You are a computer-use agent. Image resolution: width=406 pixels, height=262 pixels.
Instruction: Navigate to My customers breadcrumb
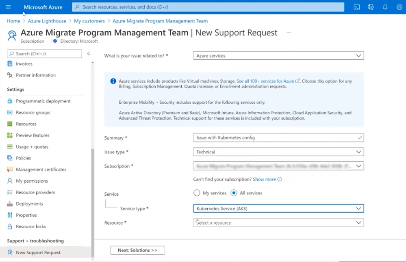pos(89,21)
